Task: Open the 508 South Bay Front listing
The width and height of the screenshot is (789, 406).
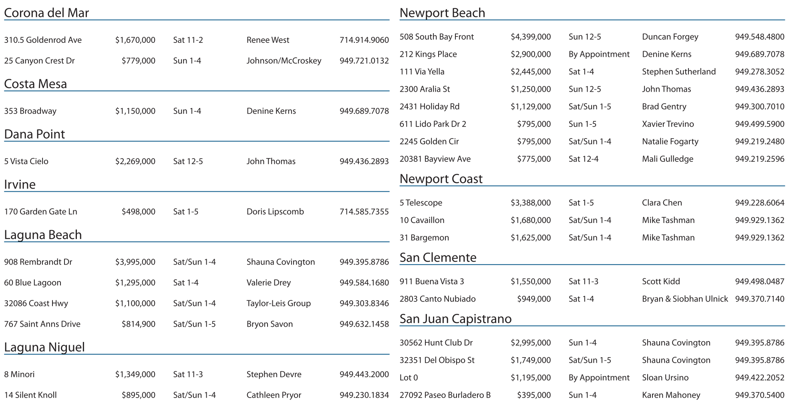Action: pyautogui.click(x=437, y=37)
